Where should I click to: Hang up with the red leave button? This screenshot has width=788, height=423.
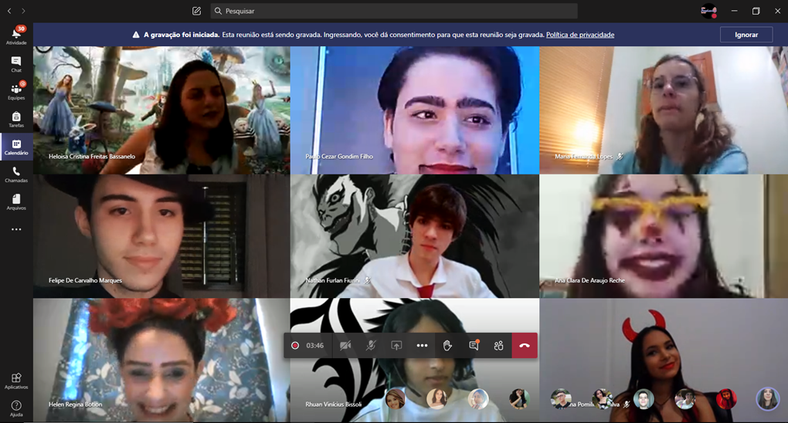(x=525, y=346)
